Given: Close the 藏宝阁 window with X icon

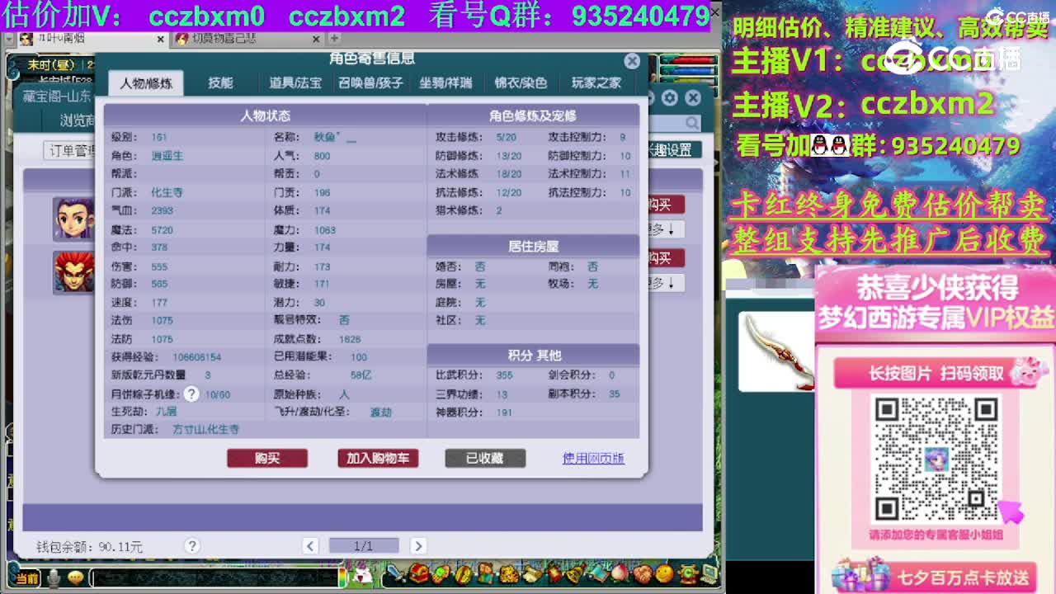Looking at the screenshot, I should click(x=693, y=98).
